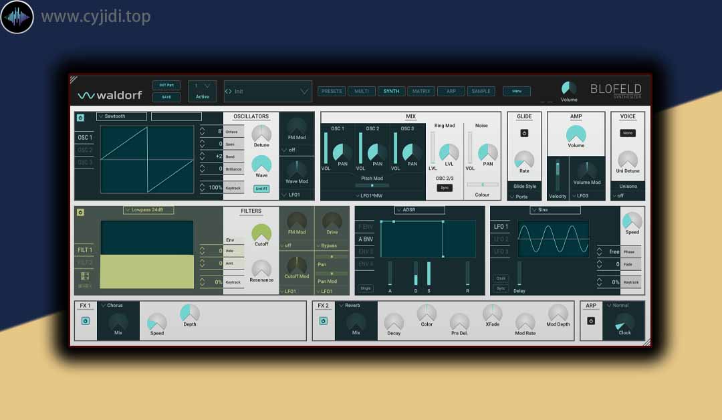The image size is (722, 420).
Task: Click the filter Cutoff knob
Action: pos(261,233)
